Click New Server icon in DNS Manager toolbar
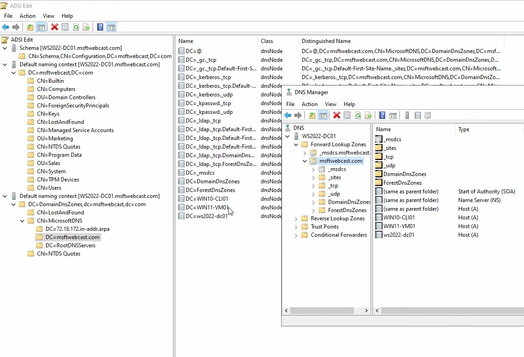Viewport: 524px width, 357px height. pyautogui.click(x=407, y=116)
